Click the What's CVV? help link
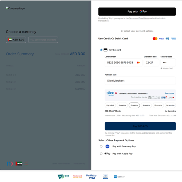182x182 pixels. pyautogui.click(x=168, y=69)
